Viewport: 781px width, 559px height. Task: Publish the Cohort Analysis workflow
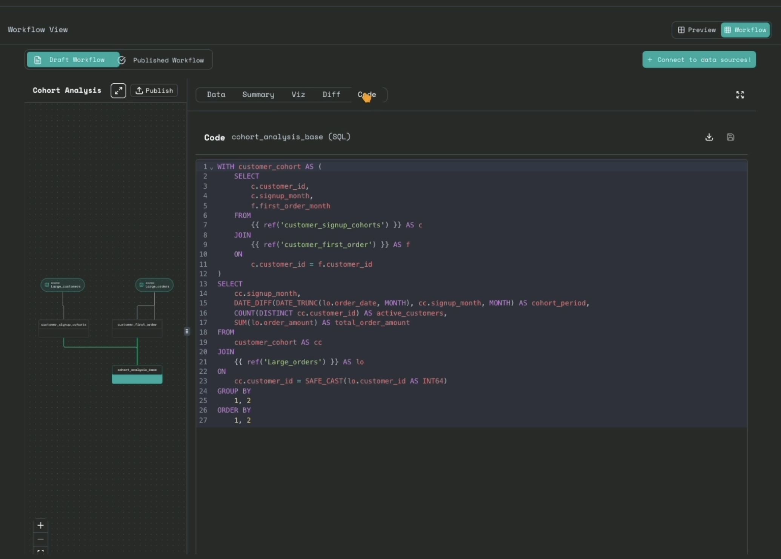pos(154,90)
